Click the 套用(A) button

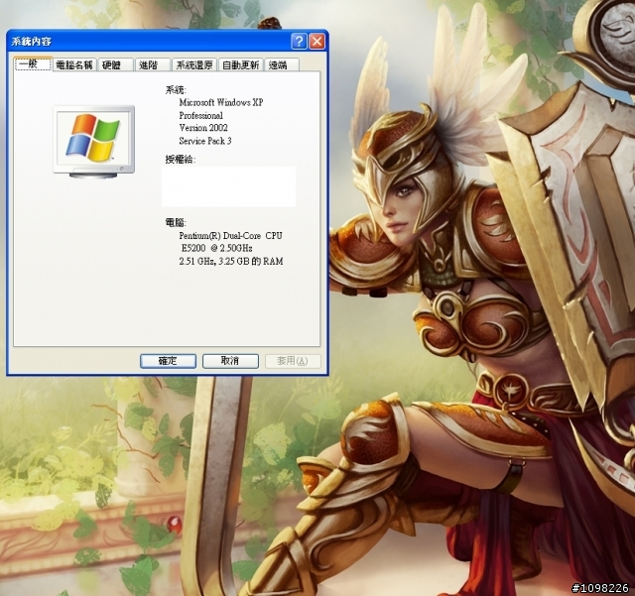click(x=293, y=361)
